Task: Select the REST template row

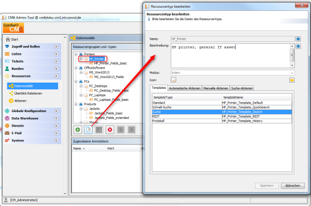Action: 222,116
